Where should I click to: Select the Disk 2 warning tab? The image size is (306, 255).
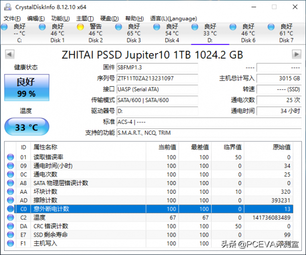(x=95, y=33)
